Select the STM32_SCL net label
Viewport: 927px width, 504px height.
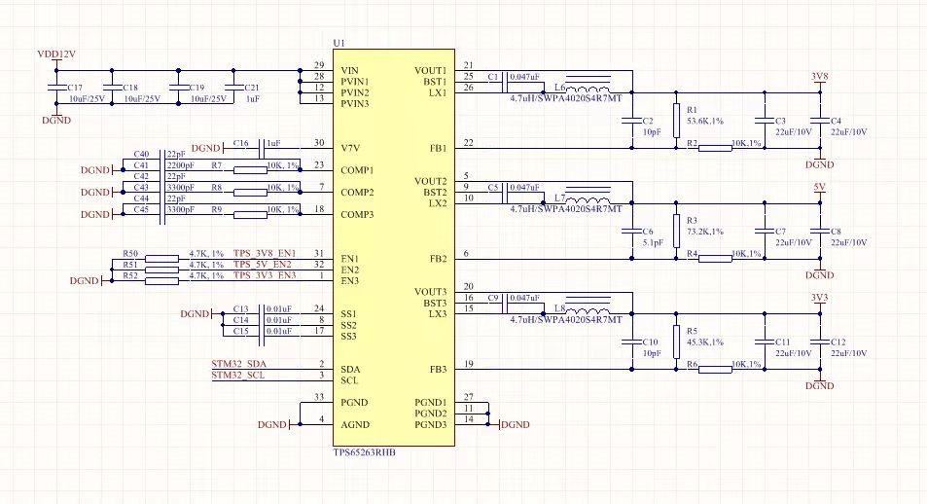coord(238,375)
